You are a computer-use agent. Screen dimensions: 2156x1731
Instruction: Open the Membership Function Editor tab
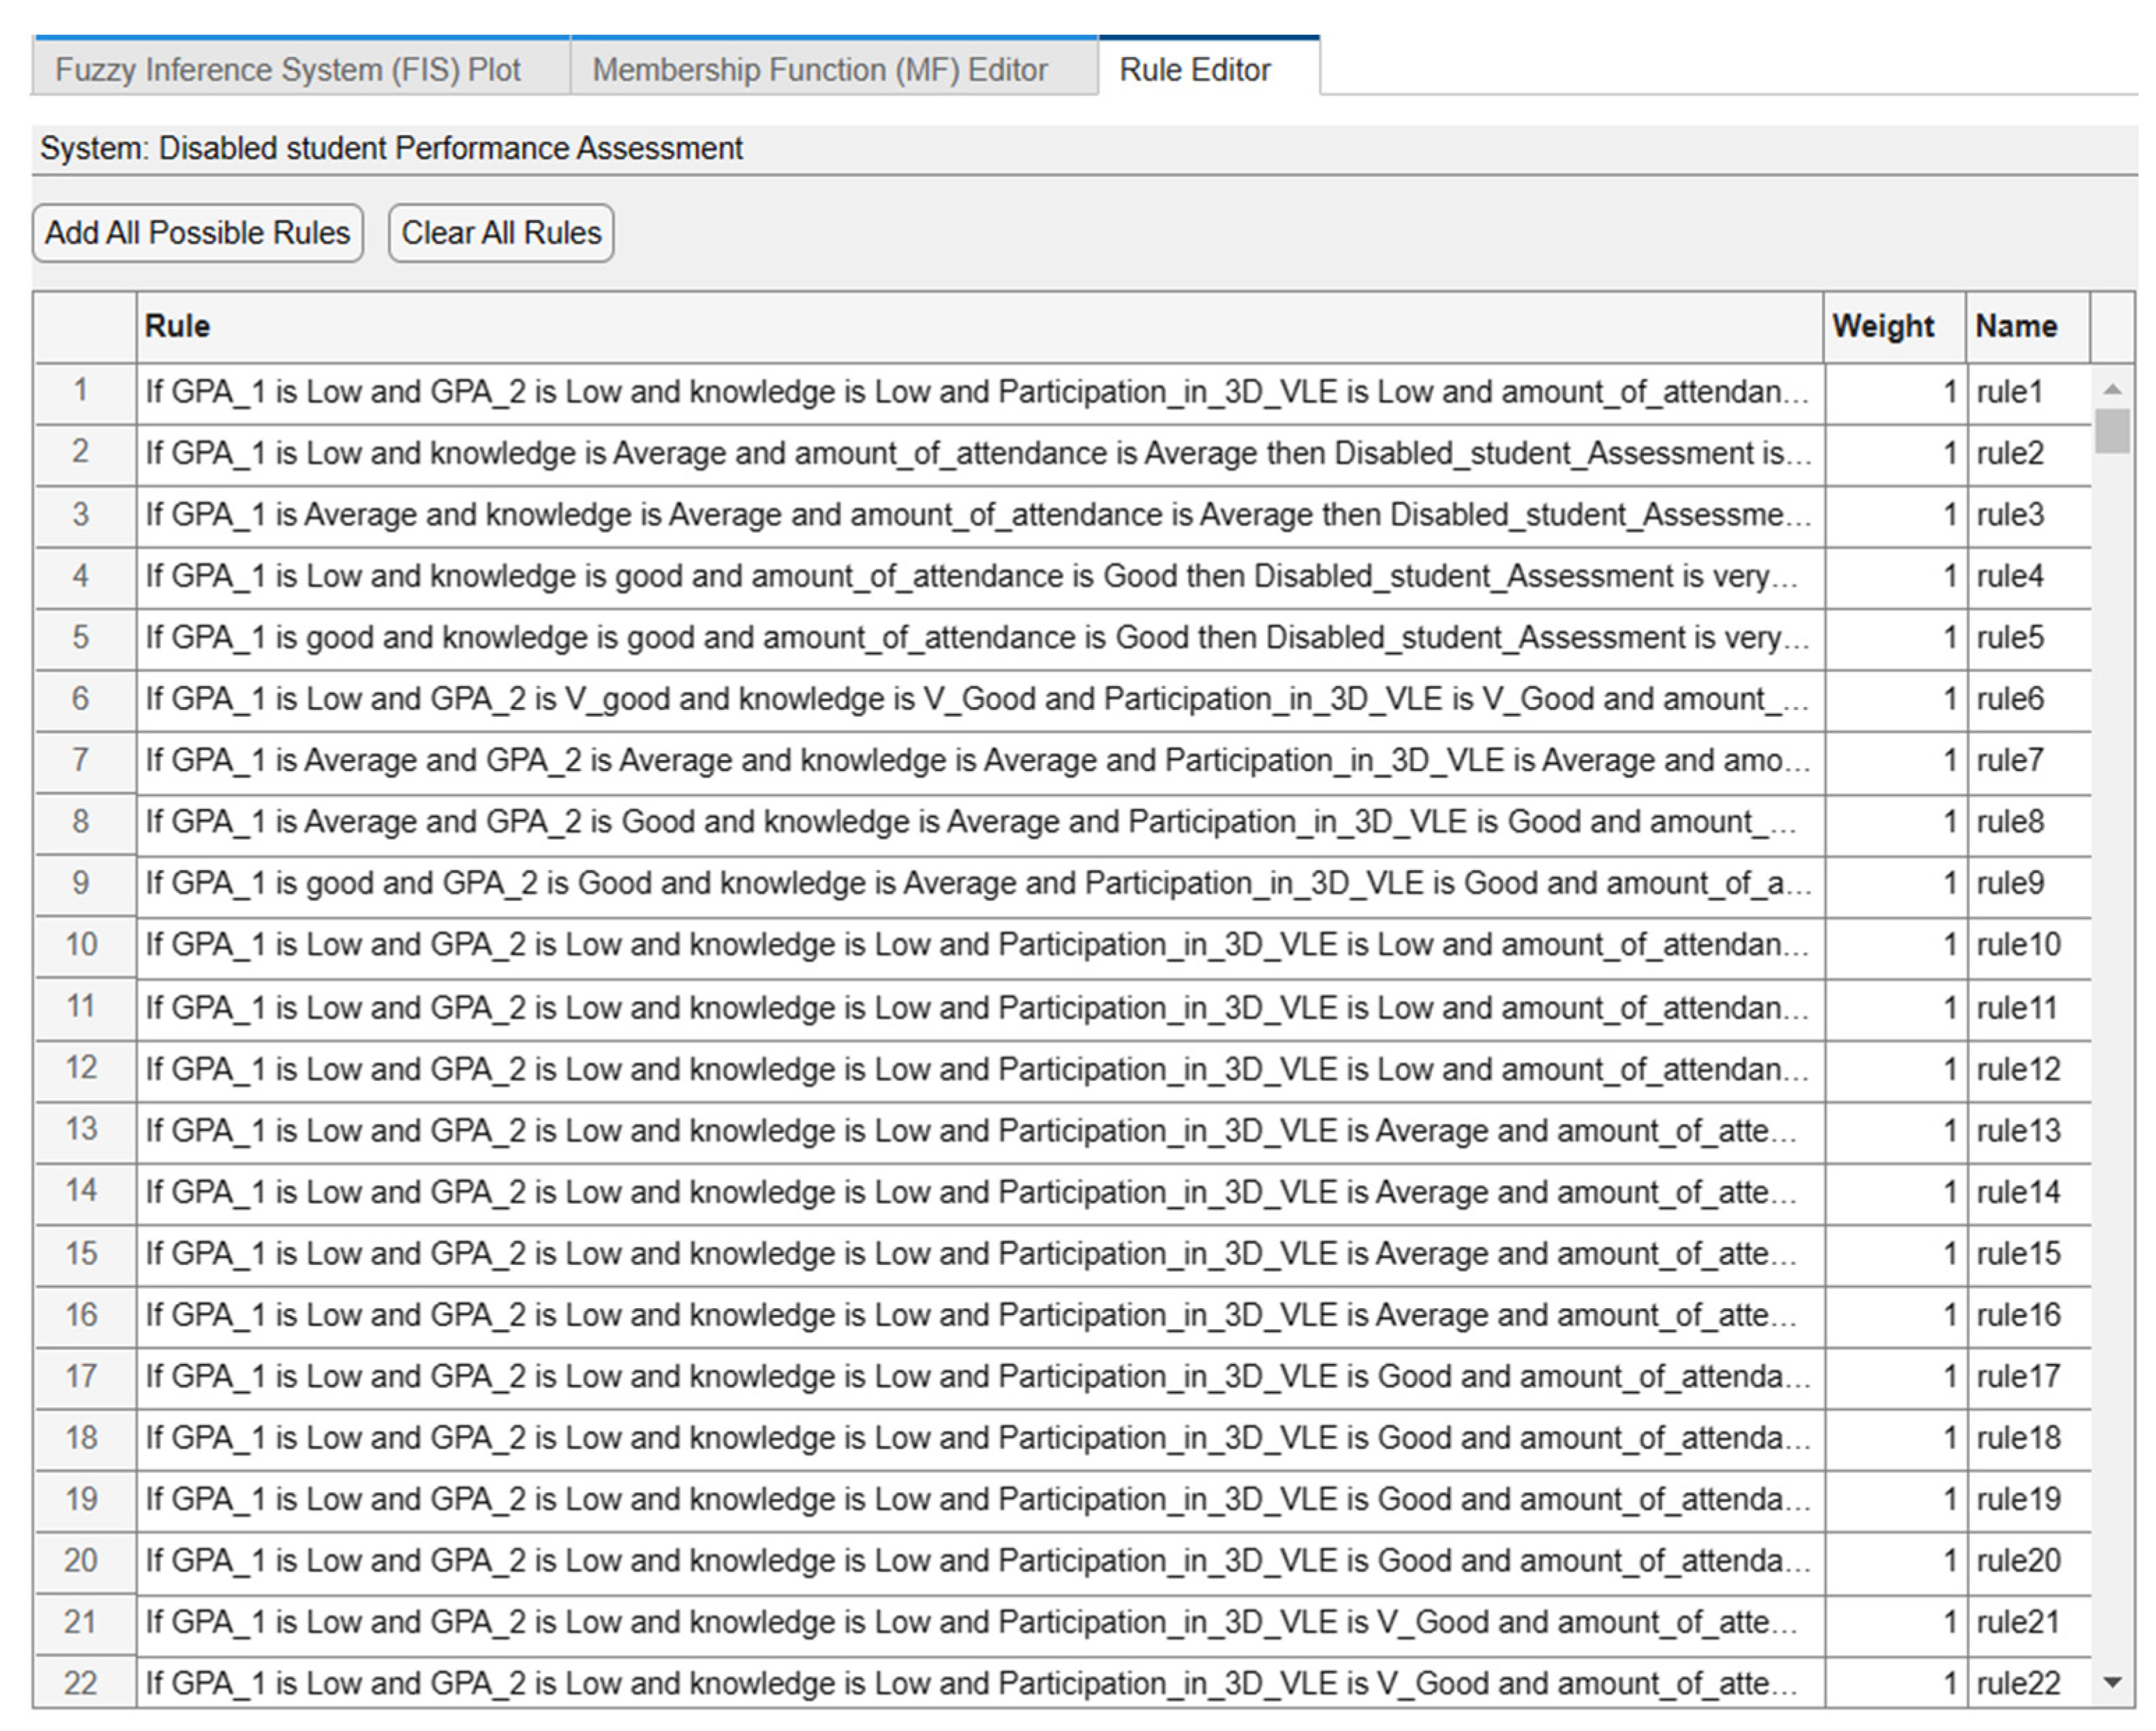(819, 70)
